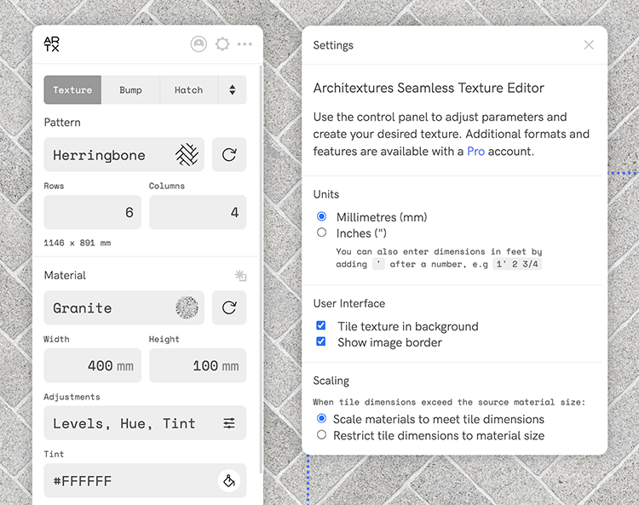639x505 pixels.
Task: Click the Rows input field
Action: tap(93, 212)
